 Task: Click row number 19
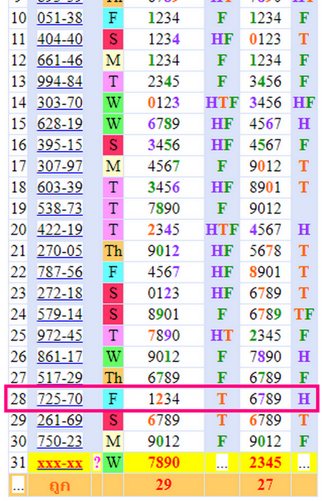pos(18,209)
